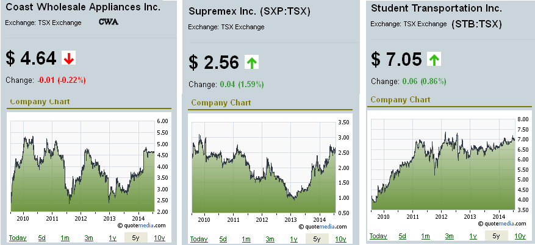Image resolution: width=535 pixels, height=245 pixels.
Task: Select 5d range under Supremex chart
Action: (223, 239)
